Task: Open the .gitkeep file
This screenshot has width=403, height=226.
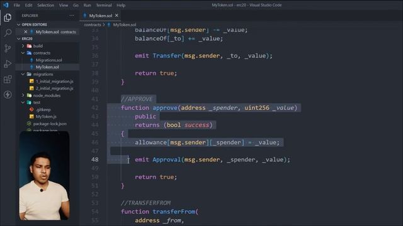Action: (x=43, y=110)
